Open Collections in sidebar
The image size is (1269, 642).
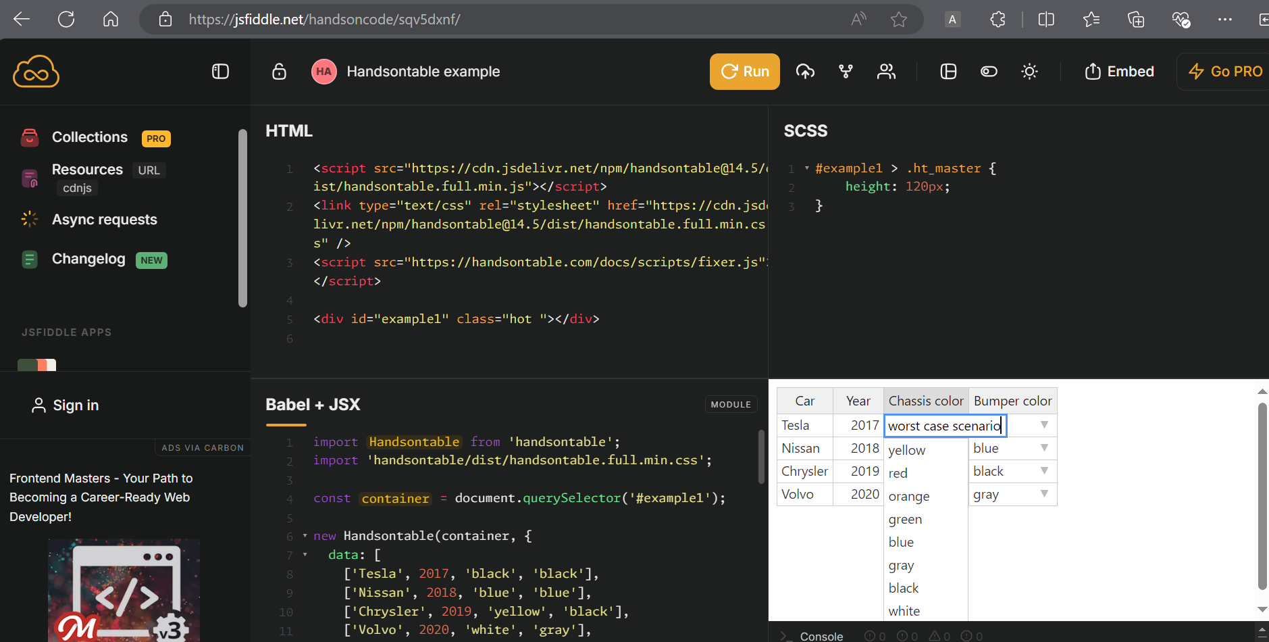[90, 137]
